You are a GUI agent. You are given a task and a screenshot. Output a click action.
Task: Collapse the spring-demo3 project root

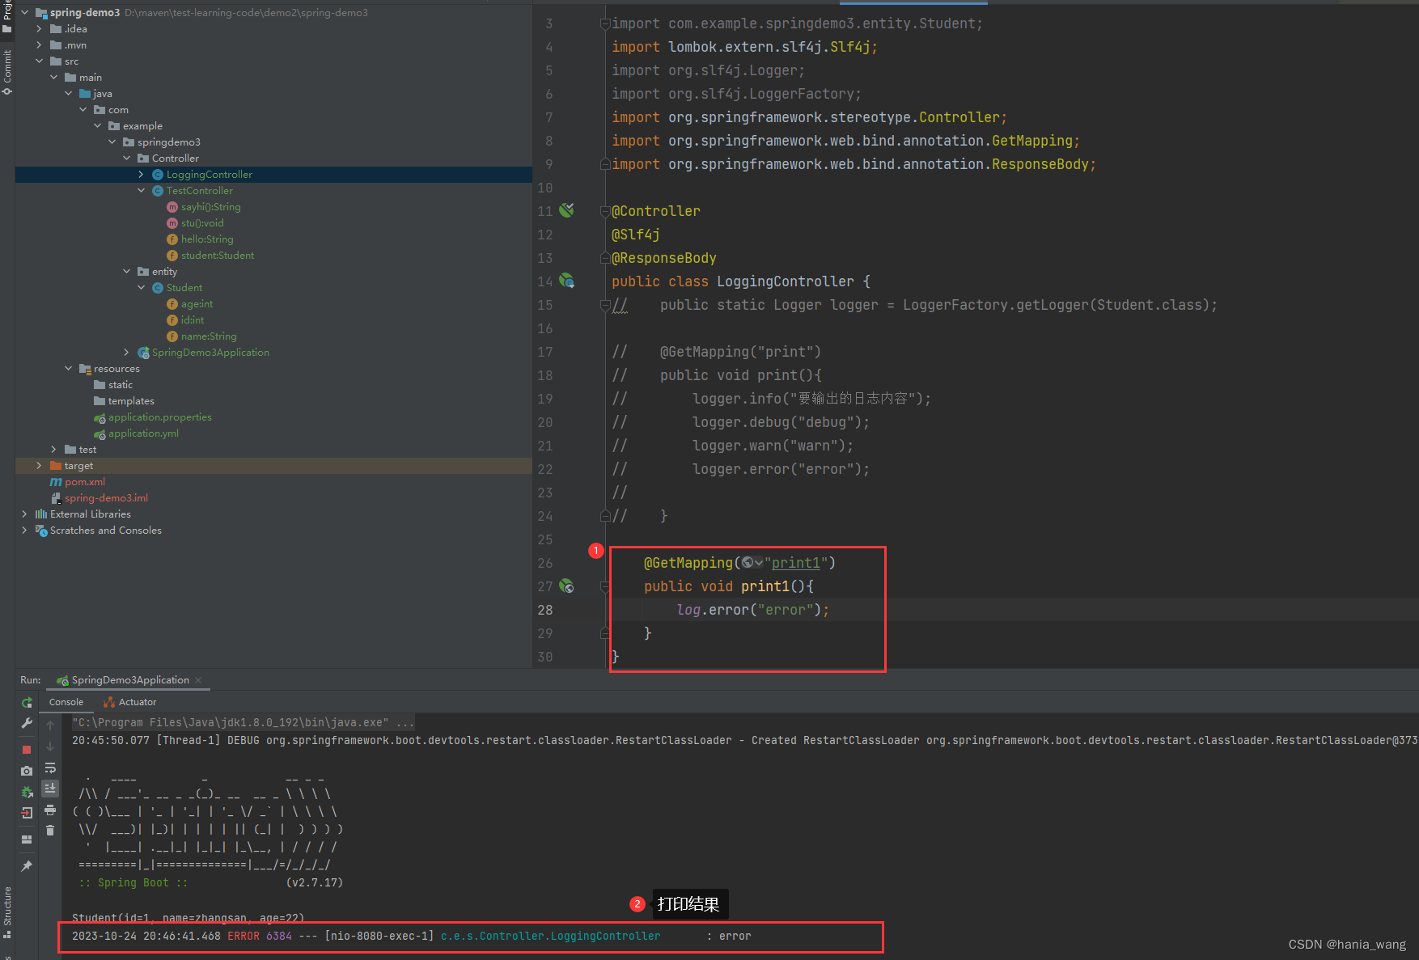24,13
